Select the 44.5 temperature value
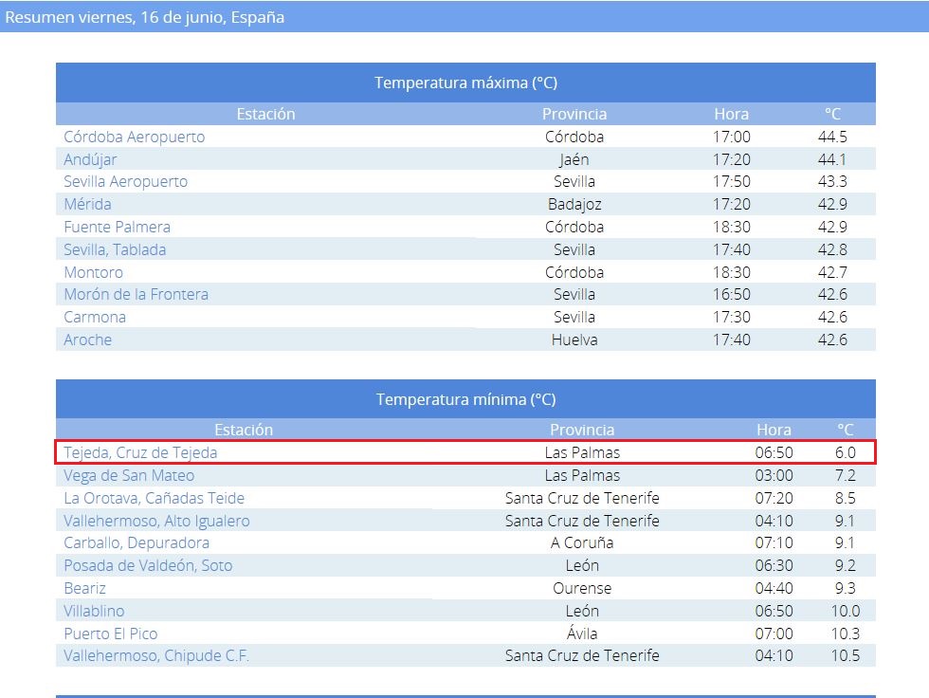This screenshot has width=929, height=698. click(x=832, y=137)
